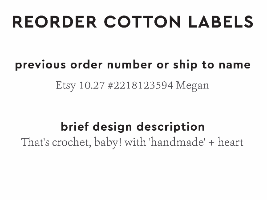Viewport: 267px width, 200px height.
Task: Click order number #2218123594
Action: tap(141, 85)
